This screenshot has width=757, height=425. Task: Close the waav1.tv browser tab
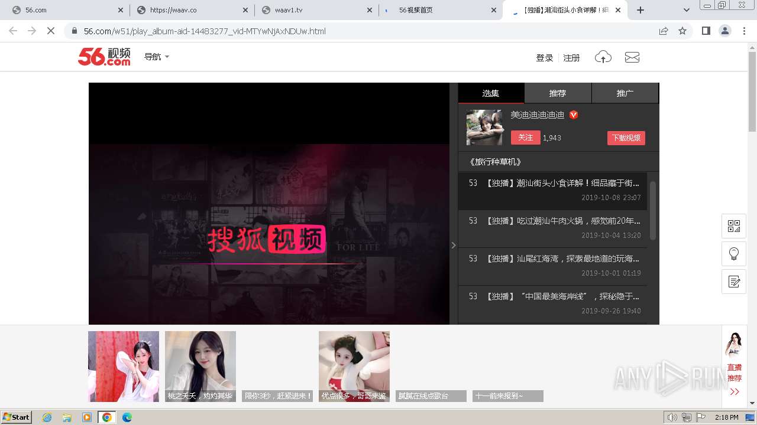click(370, 10)
